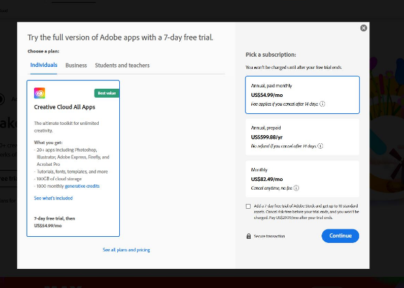Click the Choose a plan label

point(44,51)
